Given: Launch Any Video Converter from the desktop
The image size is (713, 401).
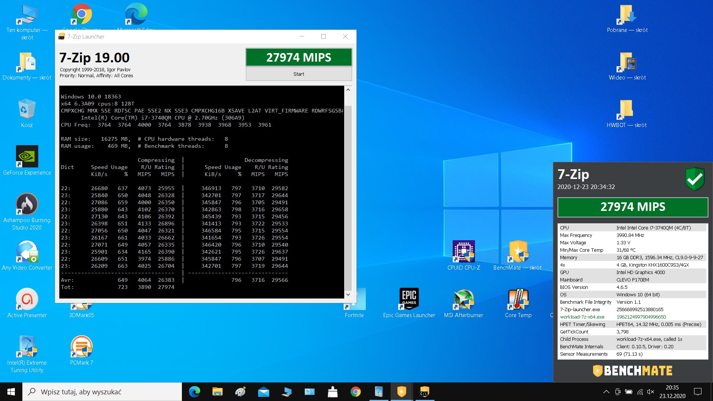Looking at the screenshot, I should 27,255.
